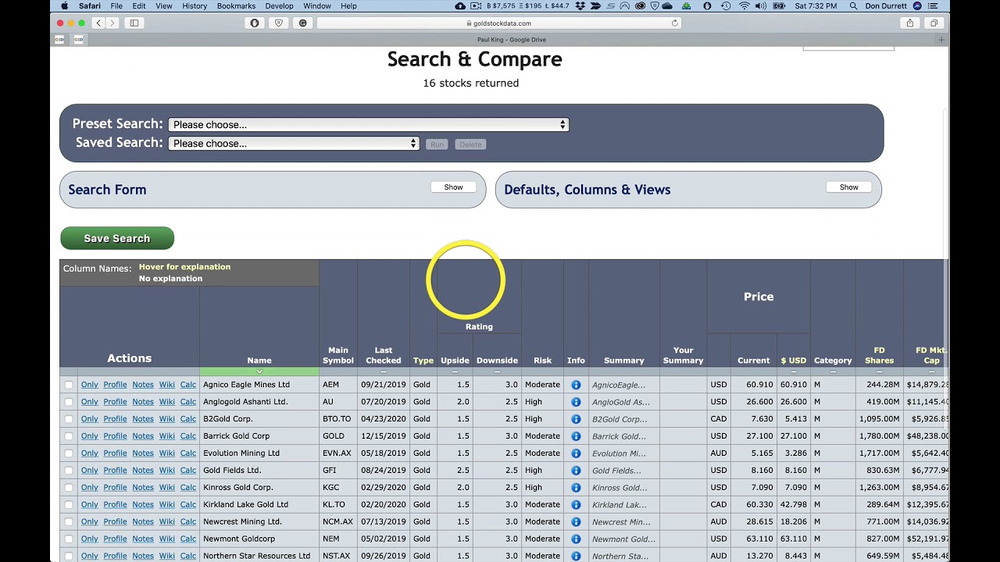Click the goldstockdata.com address bar
Image resolution: width=1000 pixels, height=562 pixels.
click(x=499, y=23)
